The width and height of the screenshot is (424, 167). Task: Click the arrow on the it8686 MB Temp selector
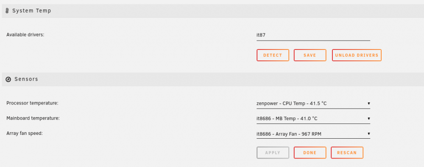point(368,118)
